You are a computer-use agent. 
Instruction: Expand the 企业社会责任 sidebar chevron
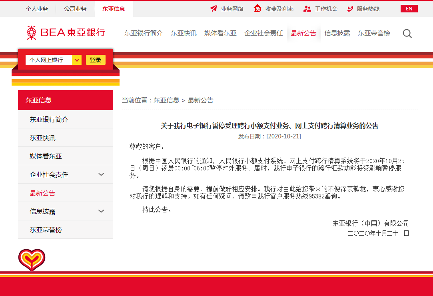(x=101, y=174)
